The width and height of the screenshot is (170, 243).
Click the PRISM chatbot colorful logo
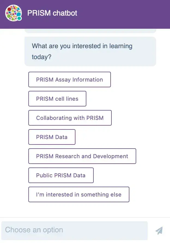(x=13, y=13)
